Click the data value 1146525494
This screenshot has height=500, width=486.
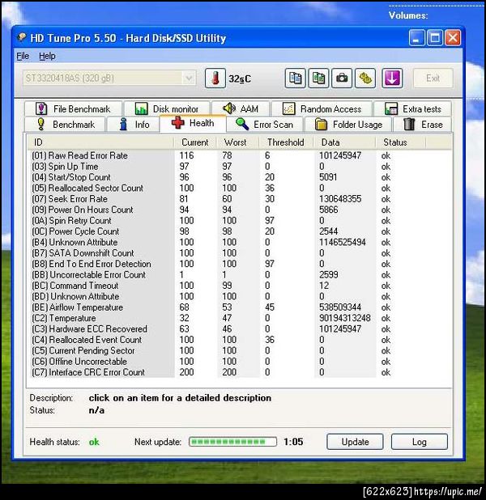pos(343,243)
